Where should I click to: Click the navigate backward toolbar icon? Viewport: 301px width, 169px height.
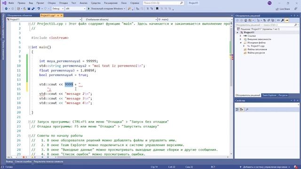click(x=6, y=8)
